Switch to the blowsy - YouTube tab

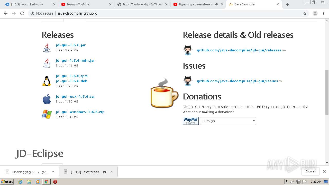tap(86, 4)
